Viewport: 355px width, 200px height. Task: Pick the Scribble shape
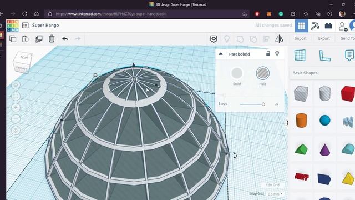pyautogui.click(x=348, y=121)
